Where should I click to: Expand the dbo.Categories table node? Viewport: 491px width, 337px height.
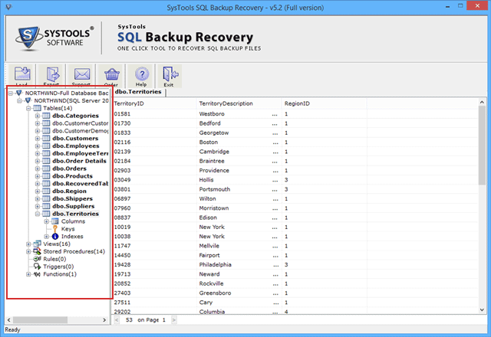(x=38, y=116)
